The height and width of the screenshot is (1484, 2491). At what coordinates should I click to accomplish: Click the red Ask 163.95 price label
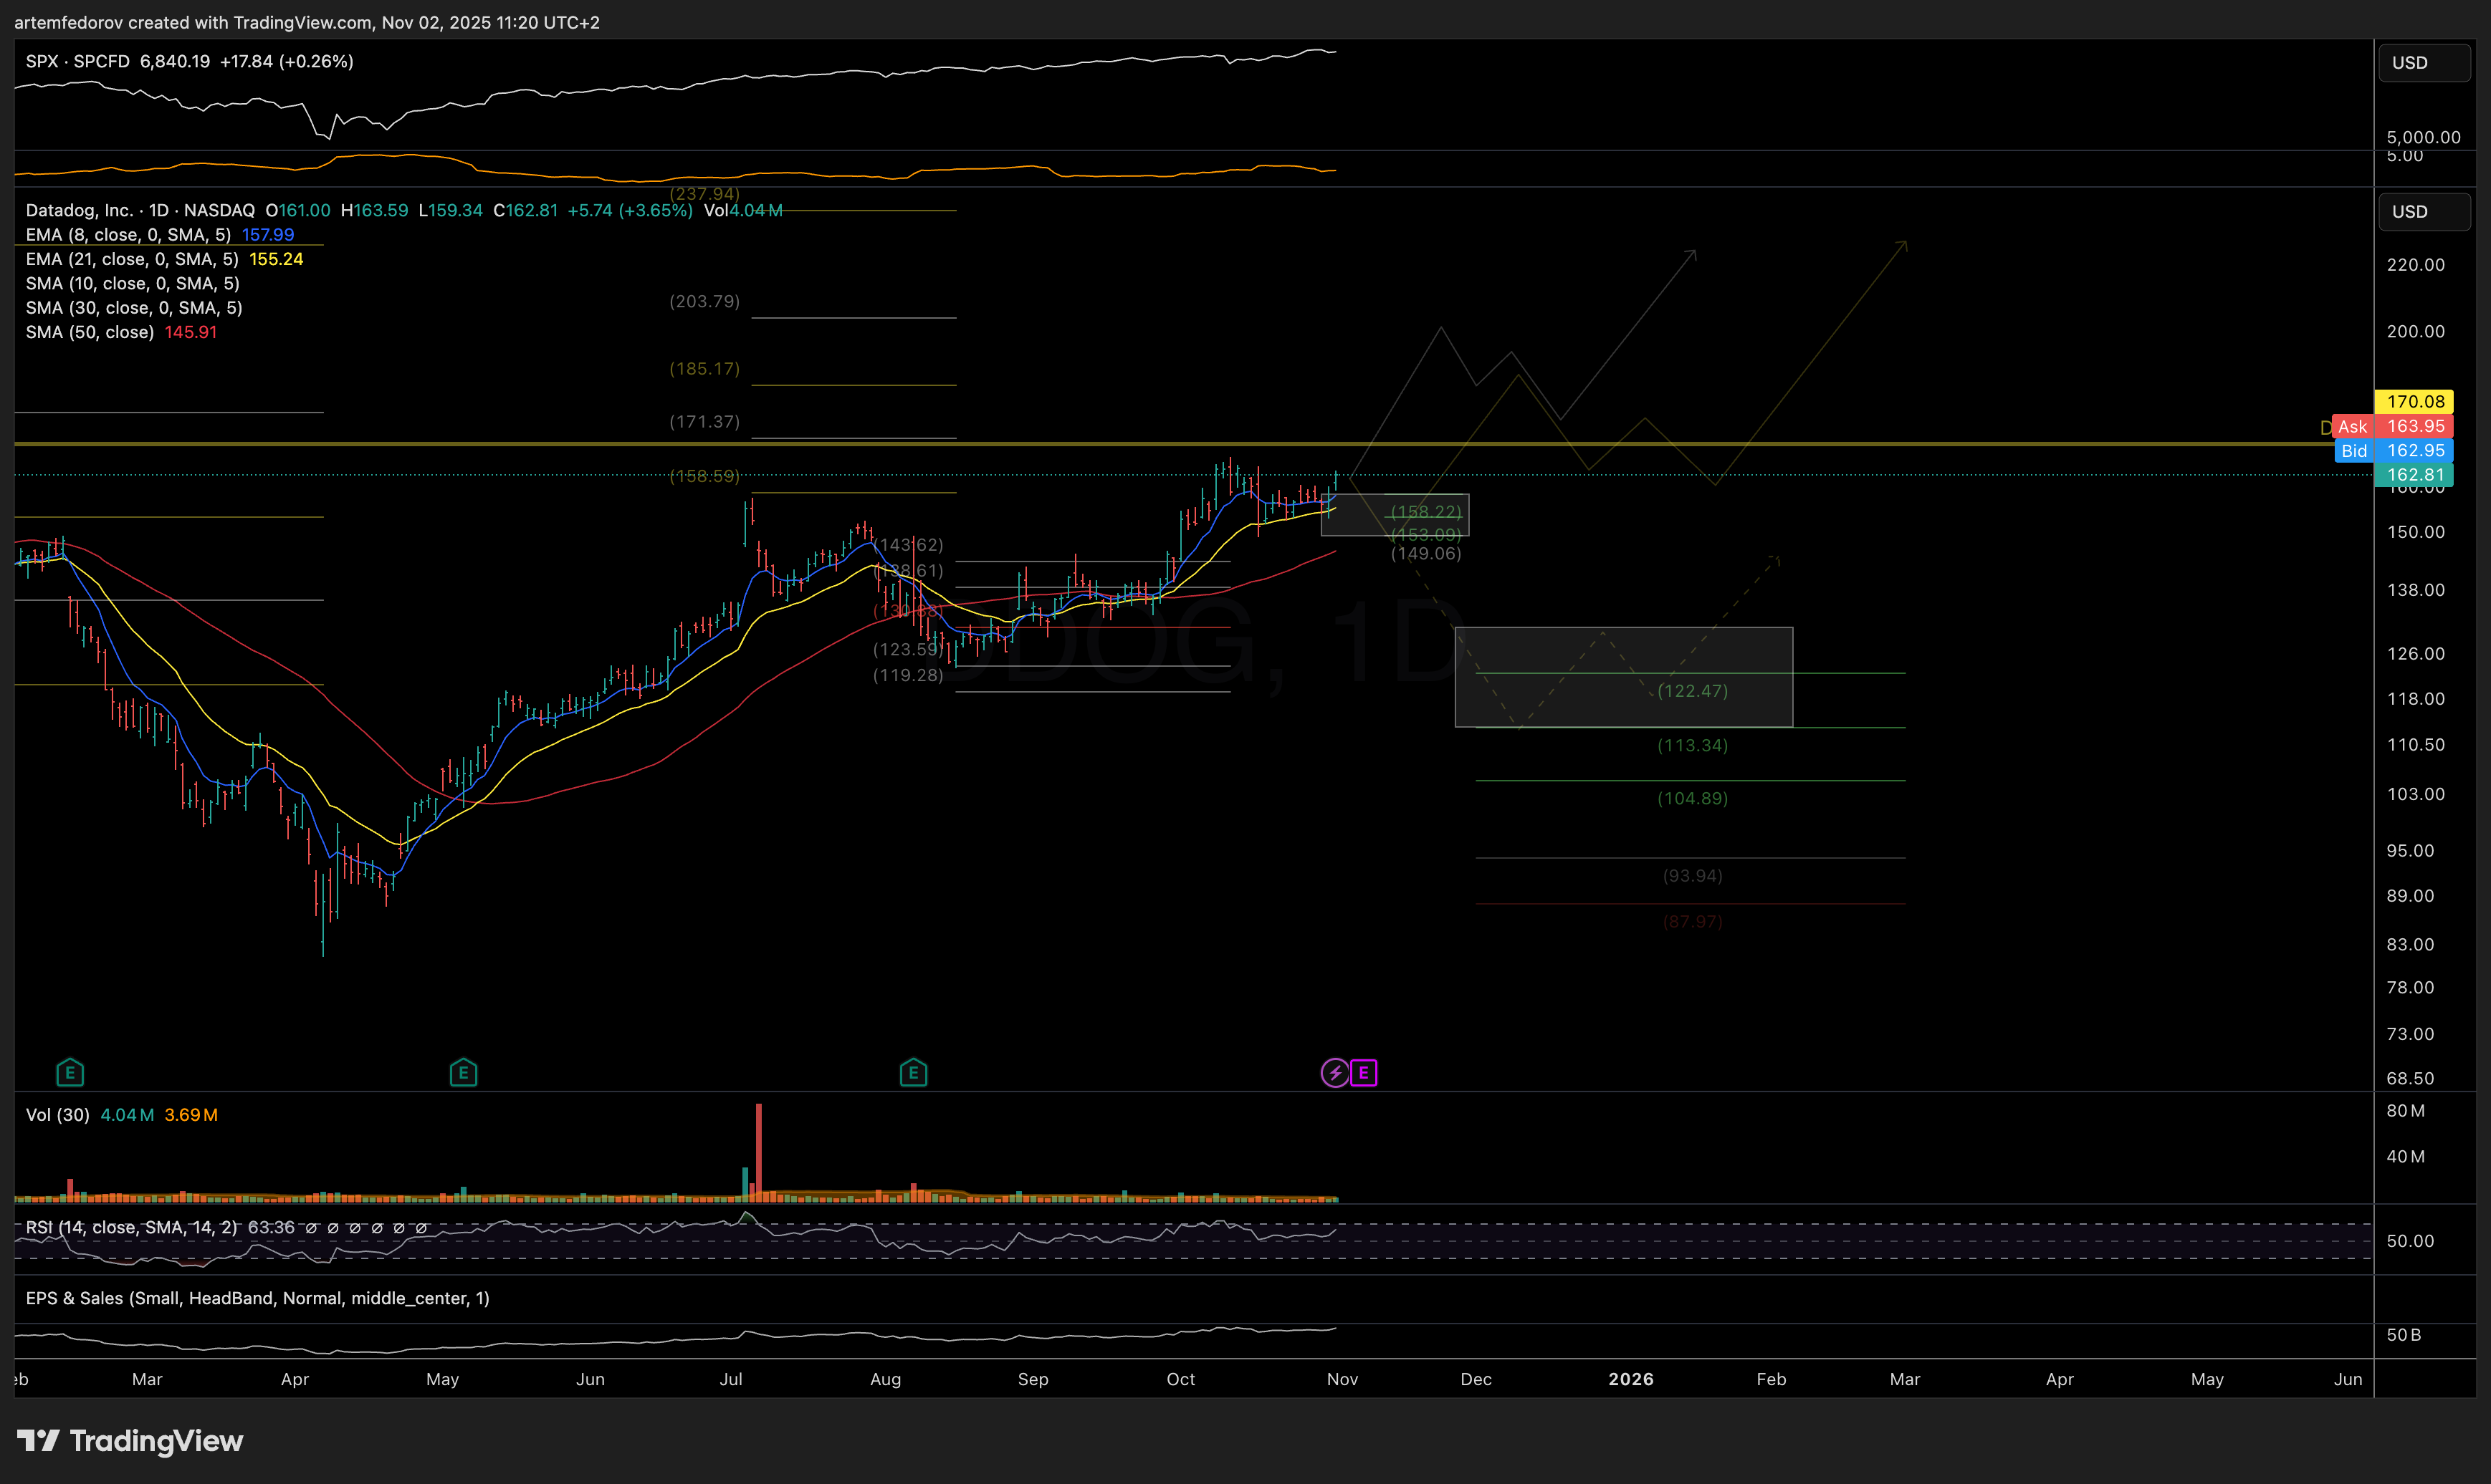click(2393, 426)
